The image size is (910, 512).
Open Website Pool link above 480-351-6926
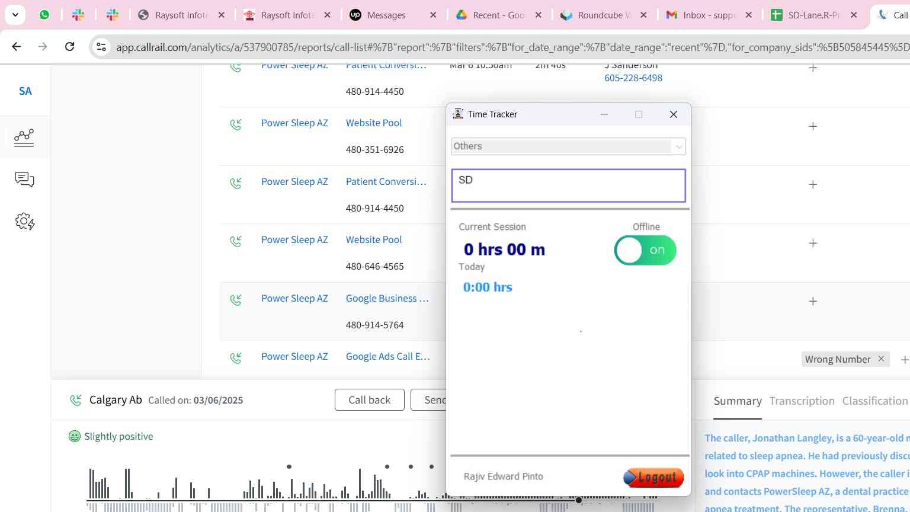[374, 123]
